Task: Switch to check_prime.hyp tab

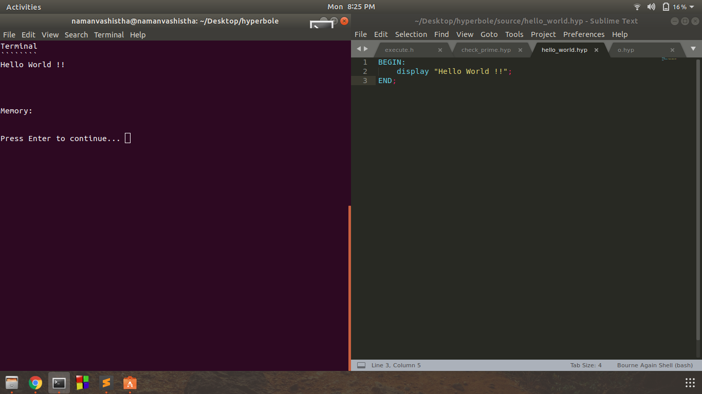Action: point(486,50)
